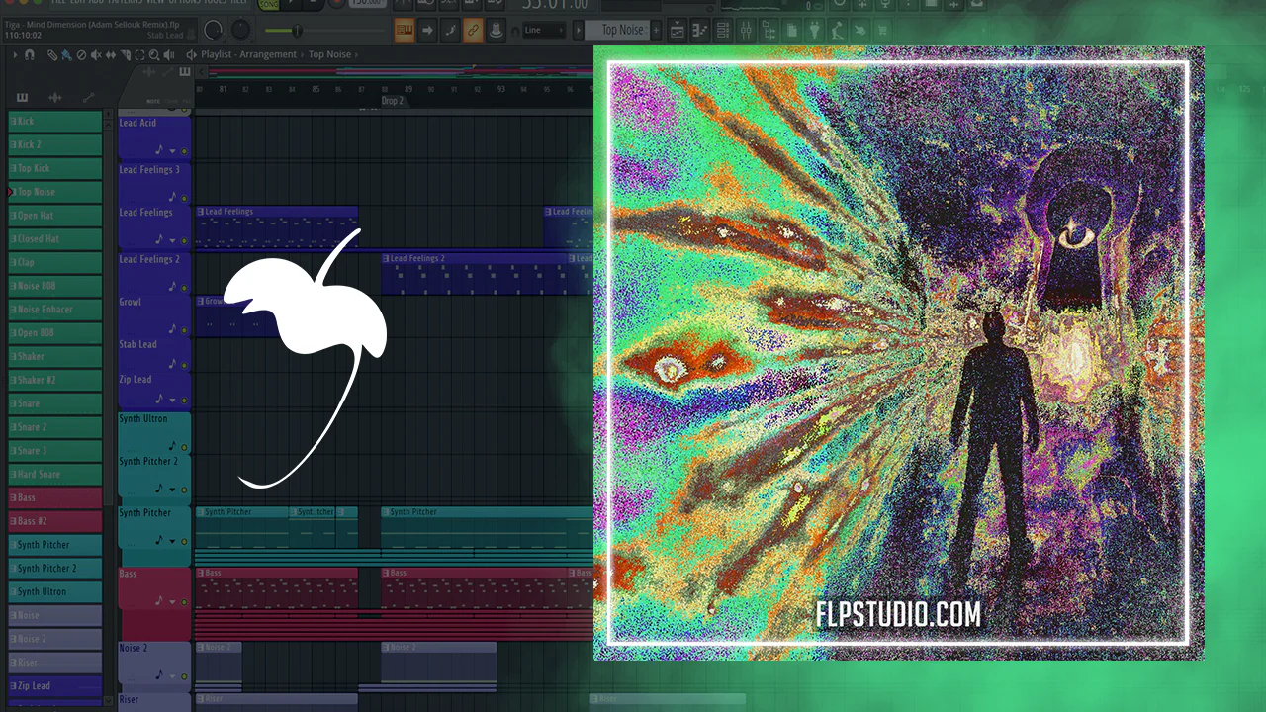Expand the Zip Lead track dropdown arrow
The image size is (1266, 712).
click(173, 400)
